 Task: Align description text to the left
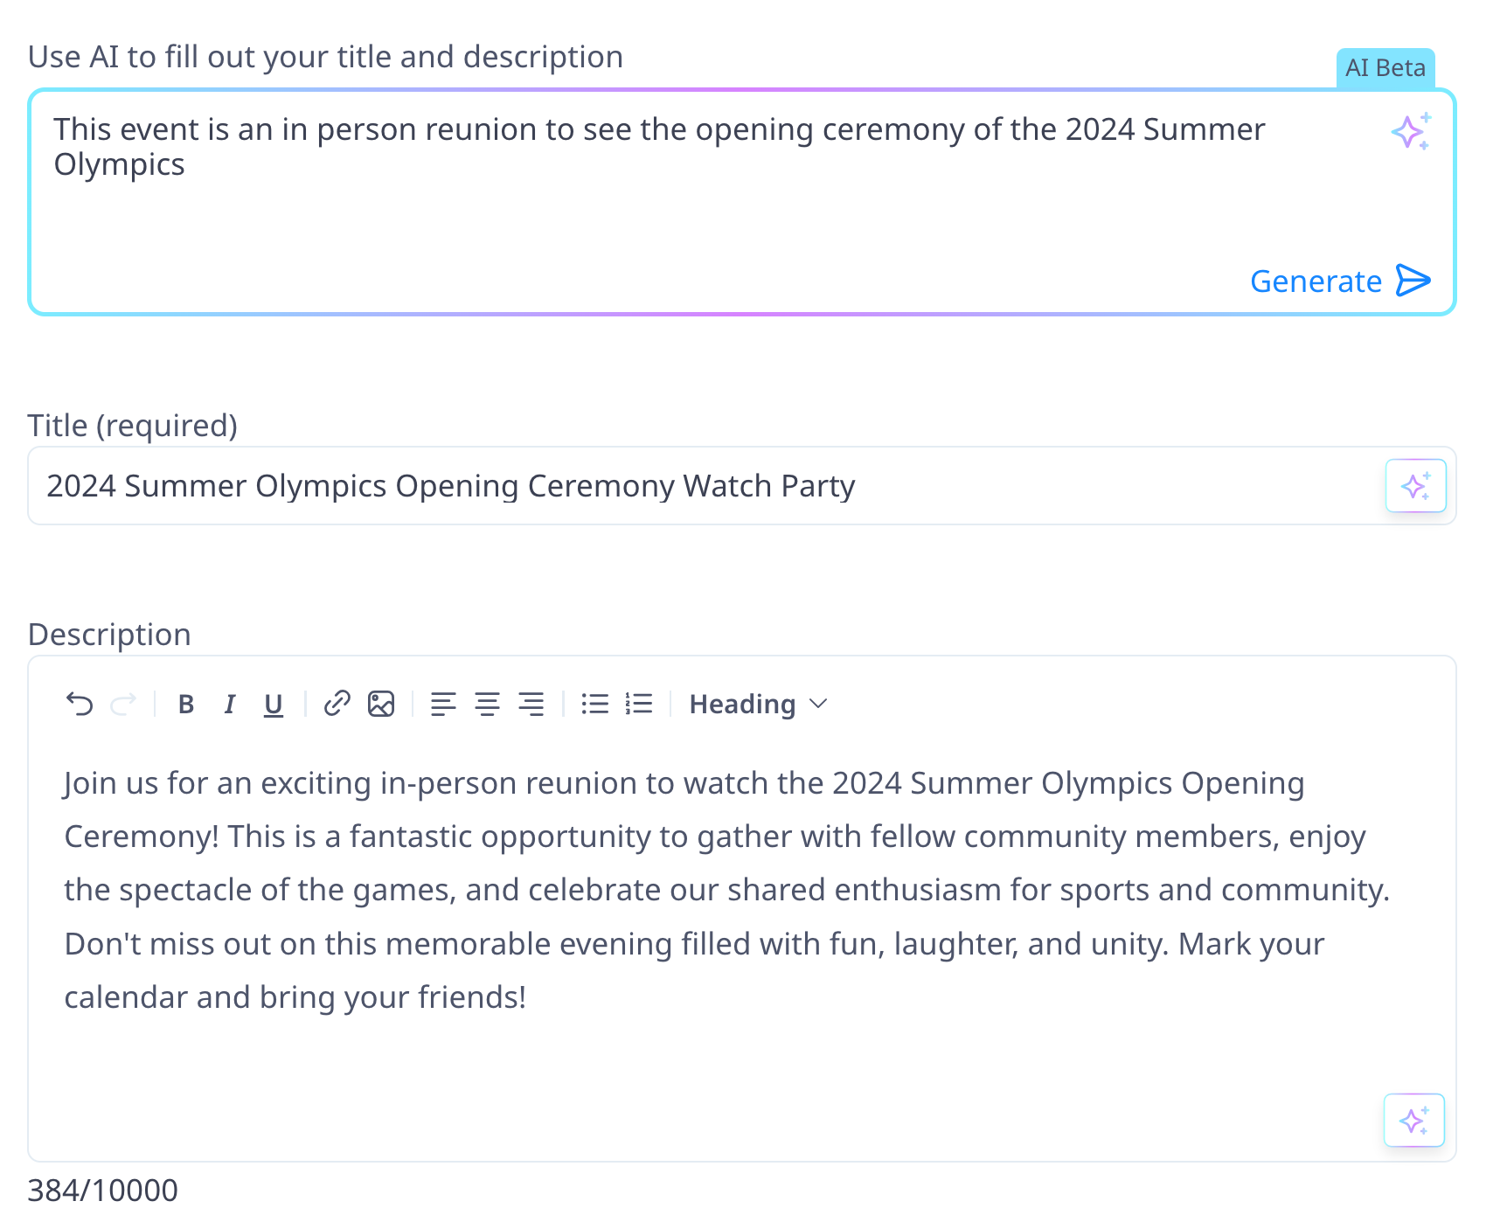click(443, 705)
